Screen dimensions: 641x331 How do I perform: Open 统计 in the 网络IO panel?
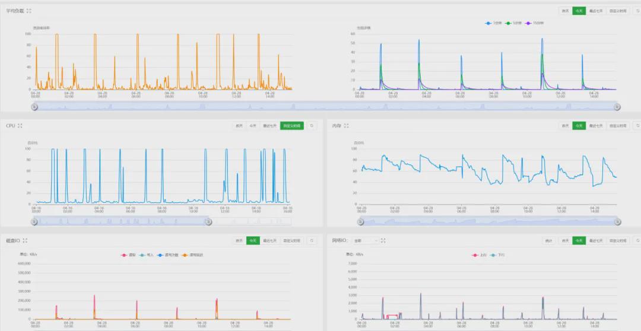point(548,241)
